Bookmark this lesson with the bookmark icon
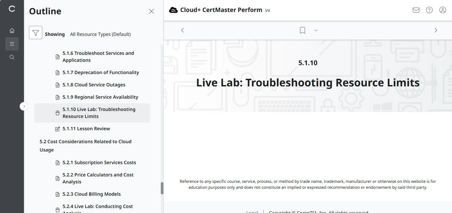This screenshot has height=213, width=452. [x=302, y=30]
